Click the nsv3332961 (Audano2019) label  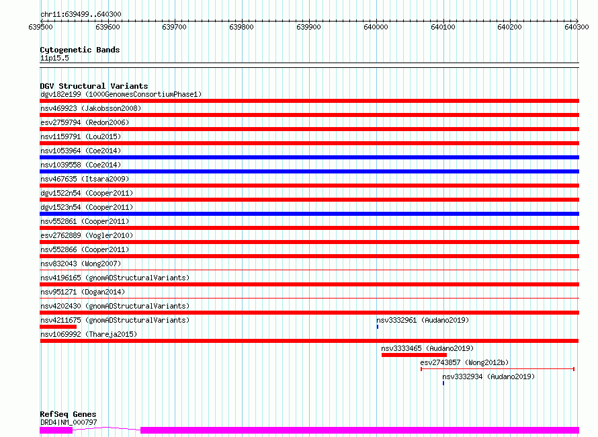[x=423, y=320]
